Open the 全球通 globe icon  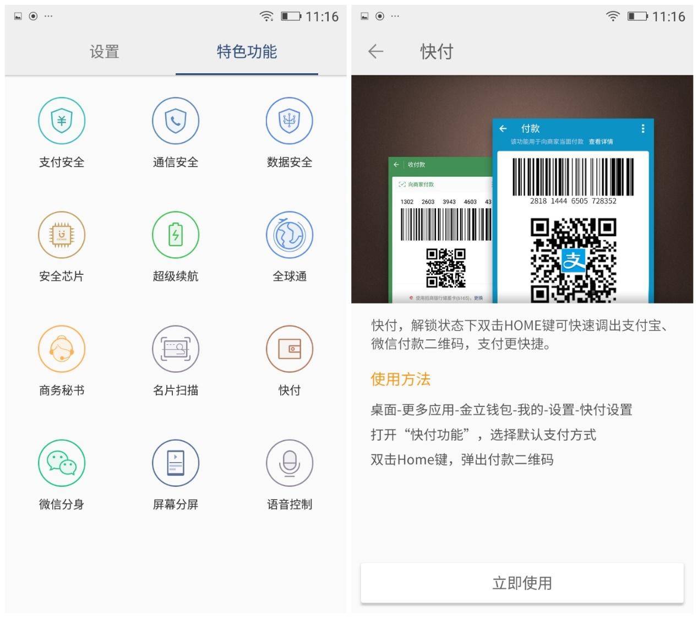pos(290,235)
